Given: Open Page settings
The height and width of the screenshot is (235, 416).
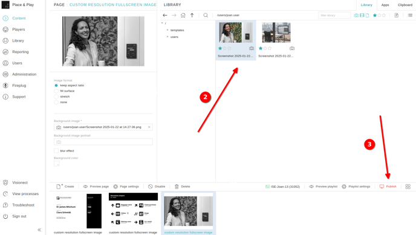Looking at the screenshot, I should point(126,187).
